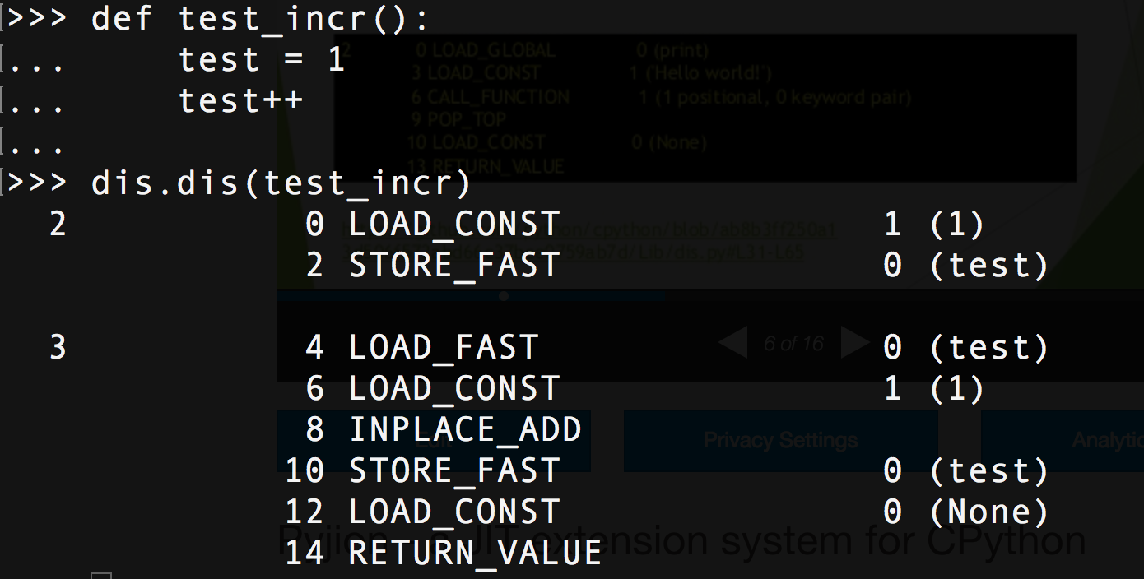
Task: Click the '6 of 16' slide counter
Action: pos(793,344)
